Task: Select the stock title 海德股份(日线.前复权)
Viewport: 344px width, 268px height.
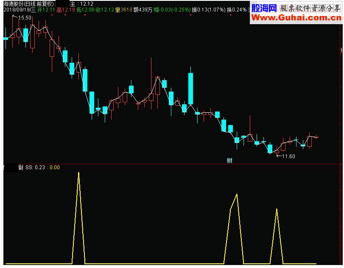Action: tap(28, 4)
